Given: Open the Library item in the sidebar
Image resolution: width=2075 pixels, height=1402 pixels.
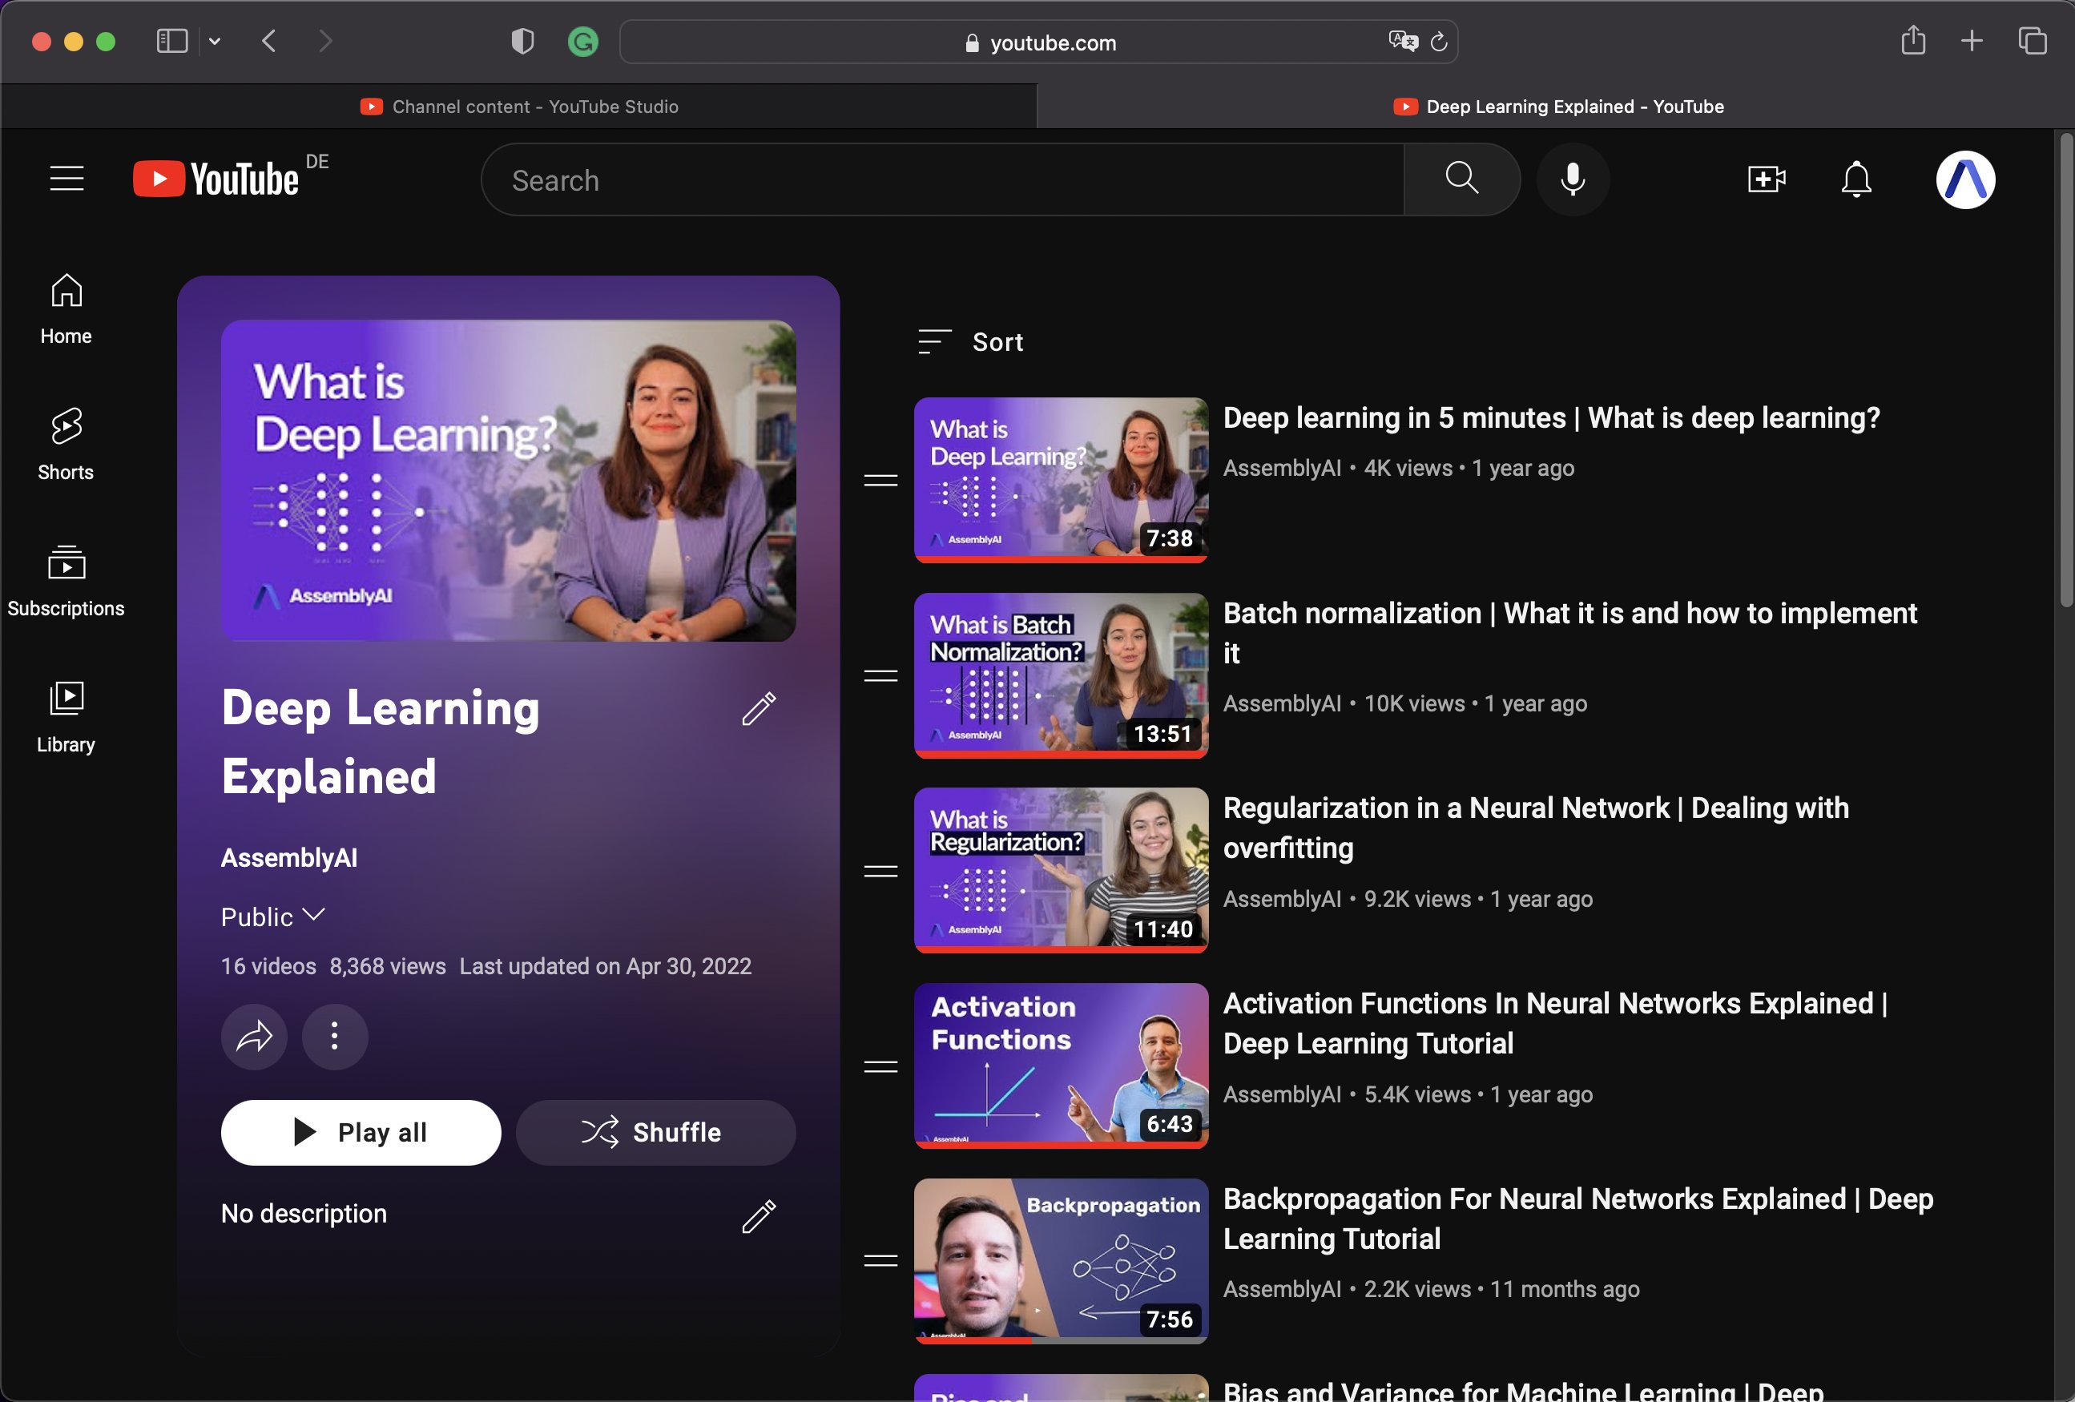Looking at the screenshot, I should click(66, 716).
